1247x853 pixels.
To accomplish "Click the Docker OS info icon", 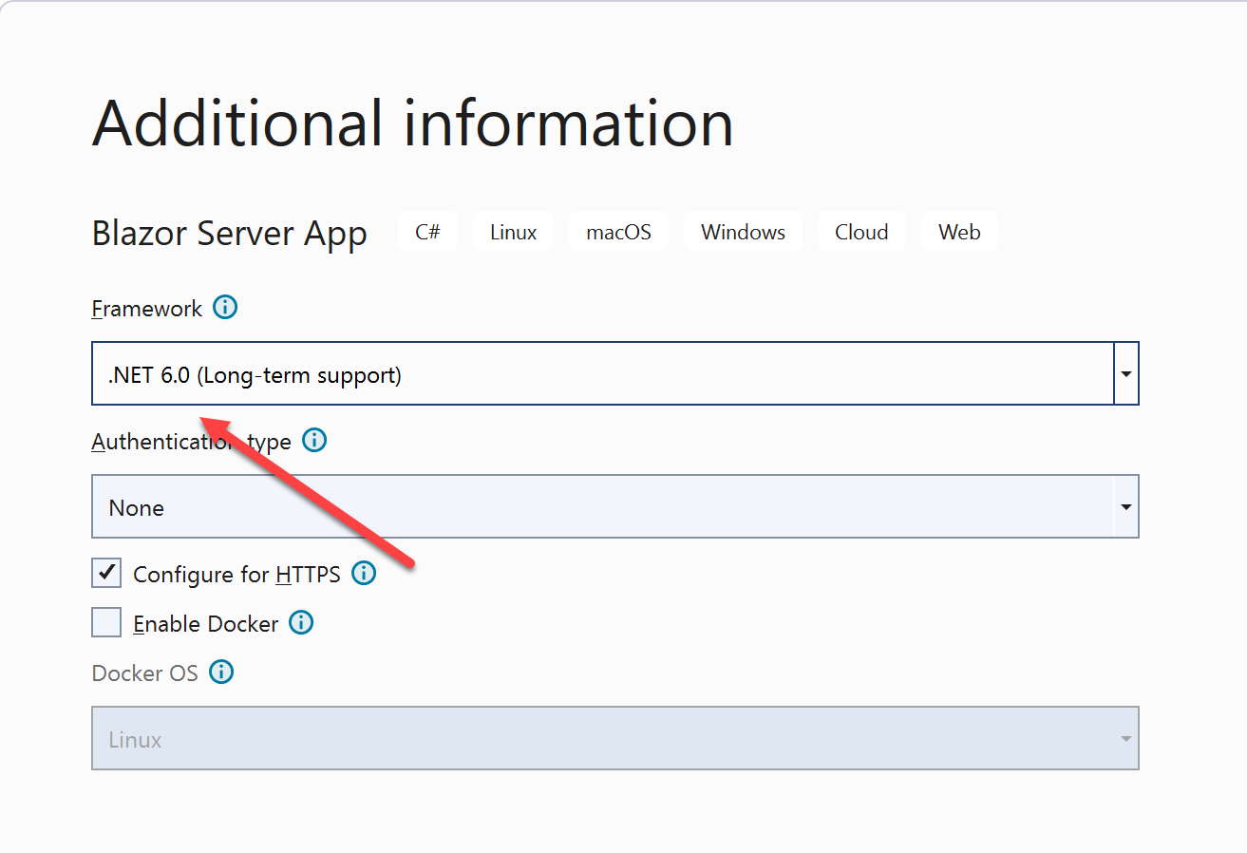I will pyautogui.click(x=221, y=673).
